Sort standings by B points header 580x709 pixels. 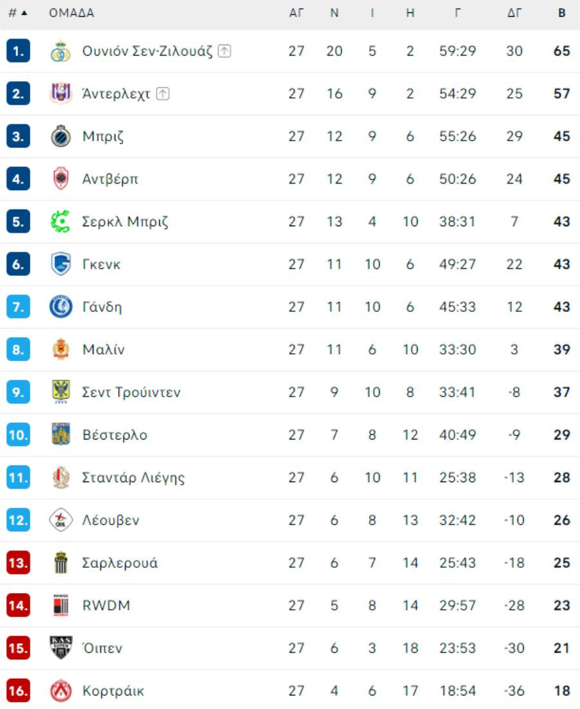pos(562,13)
